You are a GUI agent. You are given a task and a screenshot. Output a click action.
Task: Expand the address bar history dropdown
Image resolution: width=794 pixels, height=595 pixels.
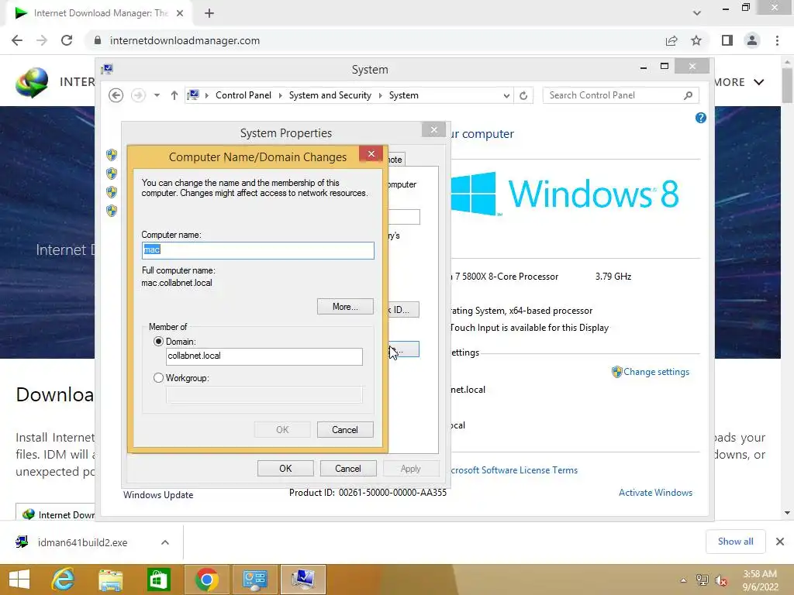[x=506, y=95]
